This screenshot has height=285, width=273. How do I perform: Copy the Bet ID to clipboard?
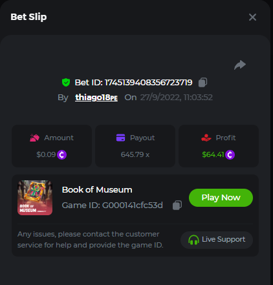pos(202,82)
